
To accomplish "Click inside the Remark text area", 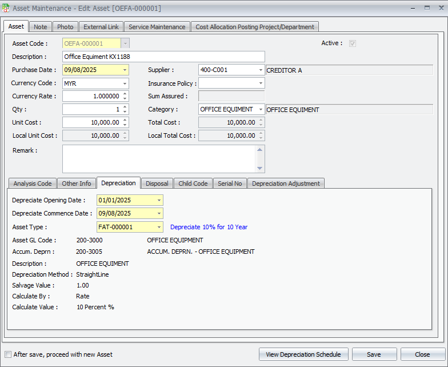I will (159, 159).
